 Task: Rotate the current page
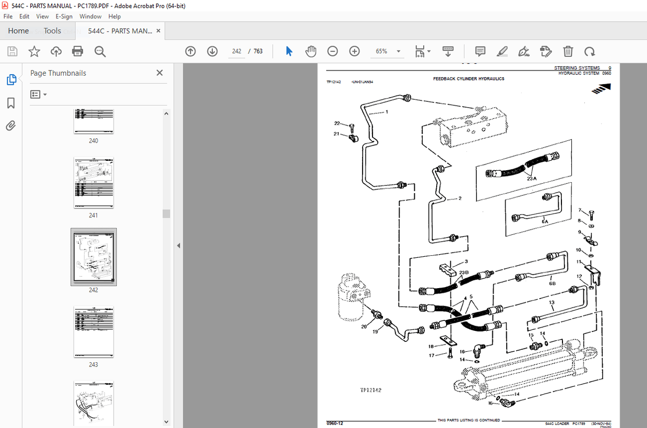click(590, 51)
